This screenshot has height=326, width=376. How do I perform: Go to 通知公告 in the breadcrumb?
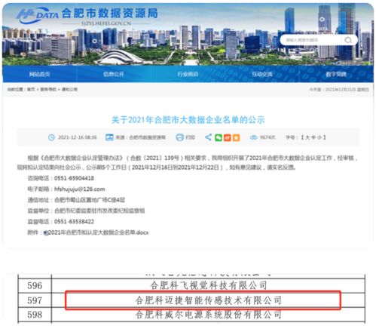69,89
